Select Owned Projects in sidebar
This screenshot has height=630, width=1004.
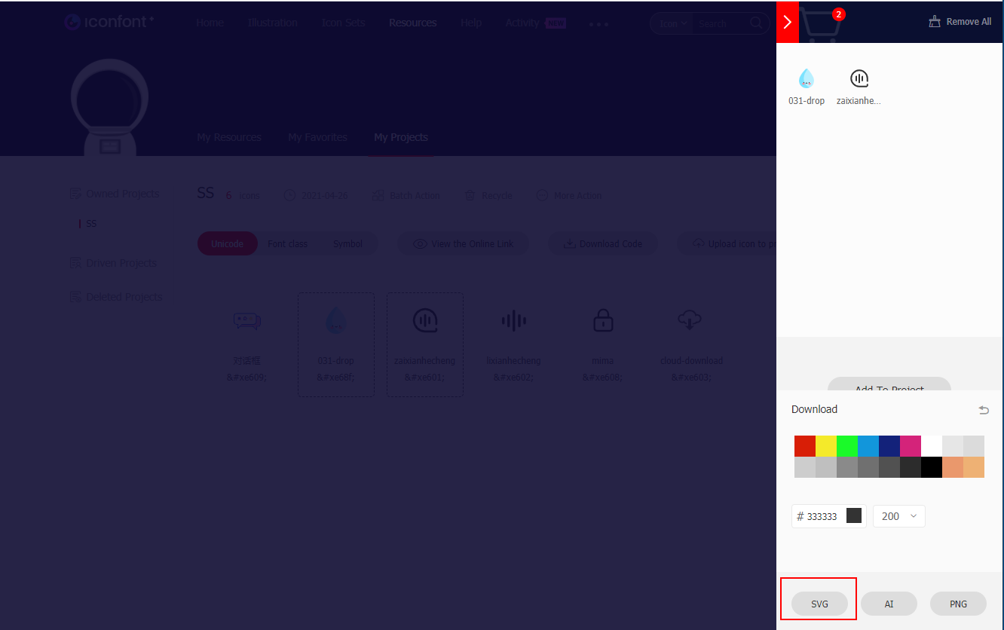pos(115,194)
